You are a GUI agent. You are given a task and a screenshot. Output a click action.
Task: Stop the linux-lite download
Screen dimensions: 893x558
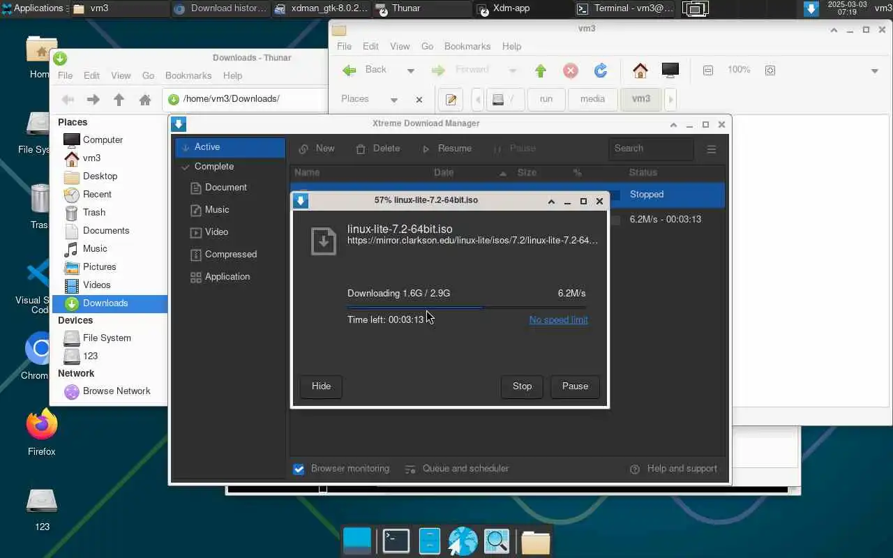[522, 386]
